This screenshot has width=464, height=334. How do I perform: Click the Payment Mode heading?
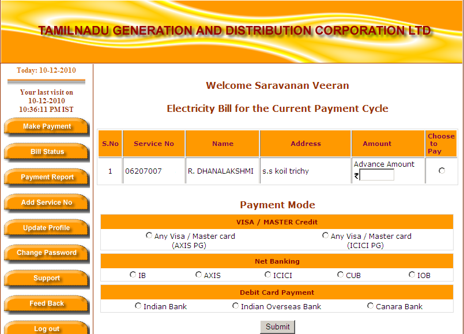click(278, 205)
